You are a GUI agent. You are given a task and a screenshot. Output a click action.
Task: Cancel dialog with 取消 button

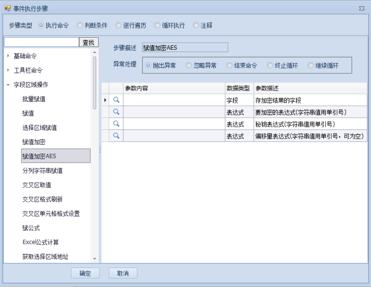click(x=123, y=273)
